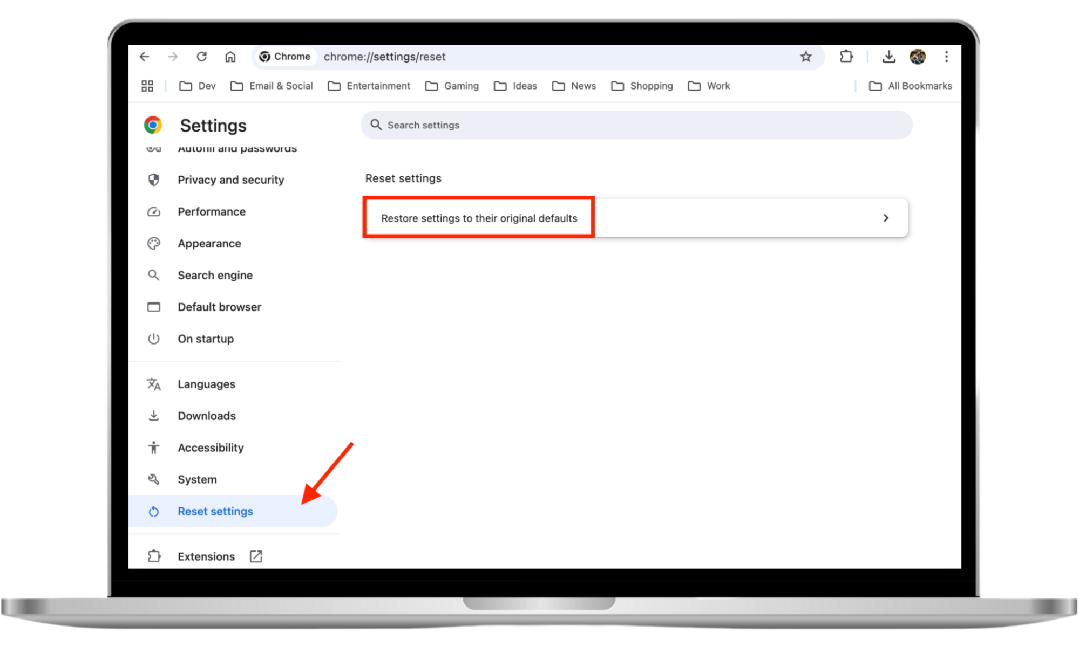Open downloads tray icon in toolbar
Viewport: 1079px width, 647px height.
pos(888,57)
